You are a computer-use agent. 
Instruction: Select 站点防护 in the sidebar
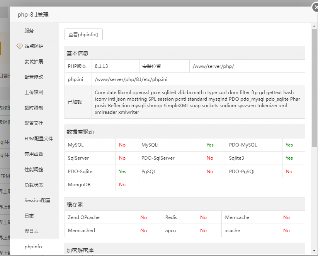pos(34,46)
